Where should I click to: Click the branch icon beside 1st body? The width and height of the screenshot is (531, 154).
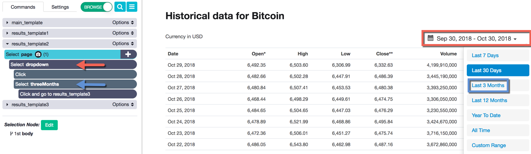point(11,134)
